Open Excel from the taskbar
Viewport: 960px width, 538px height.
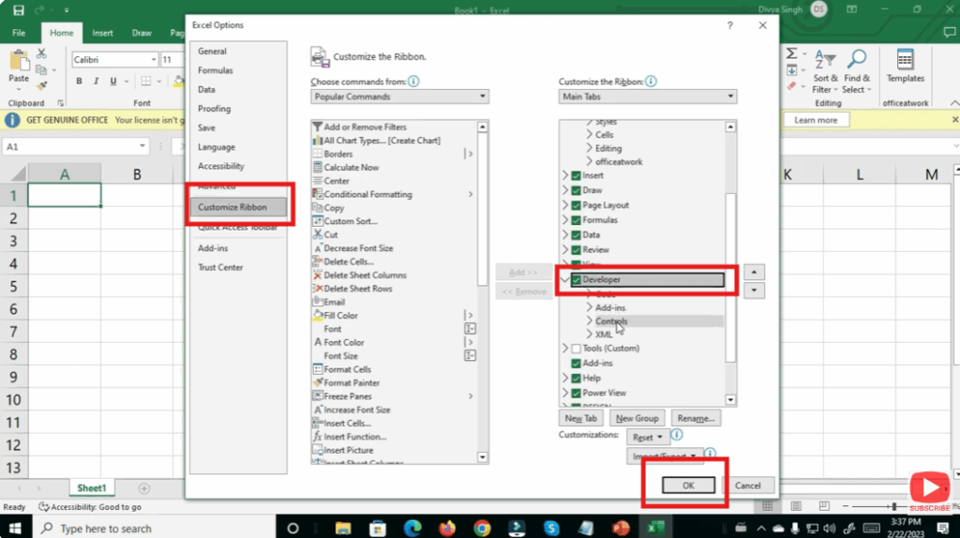[655, 528]
